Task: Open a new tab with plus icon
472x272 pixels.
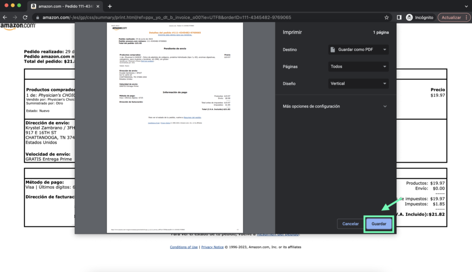Action: [110, 6]
